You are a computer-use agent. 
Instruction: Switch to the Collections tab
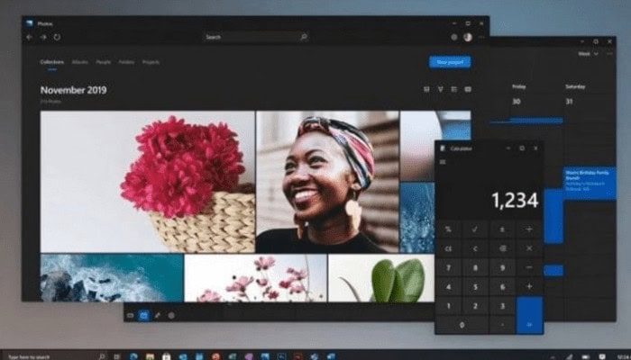52,62
